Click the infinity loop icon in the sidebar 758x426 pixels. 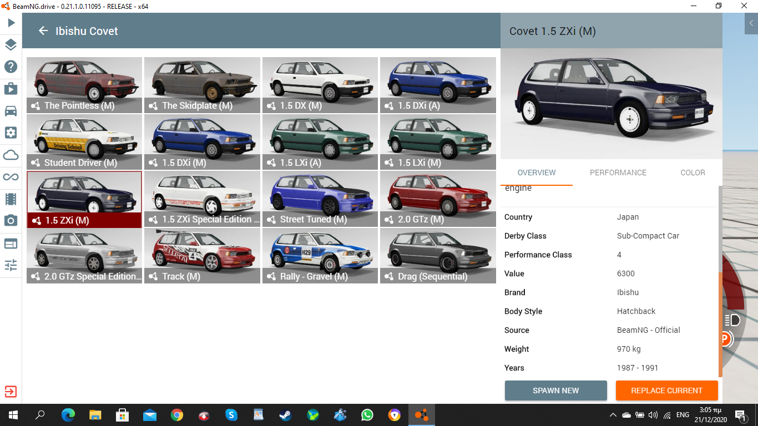pyautogui.click(x=11, y=177)
